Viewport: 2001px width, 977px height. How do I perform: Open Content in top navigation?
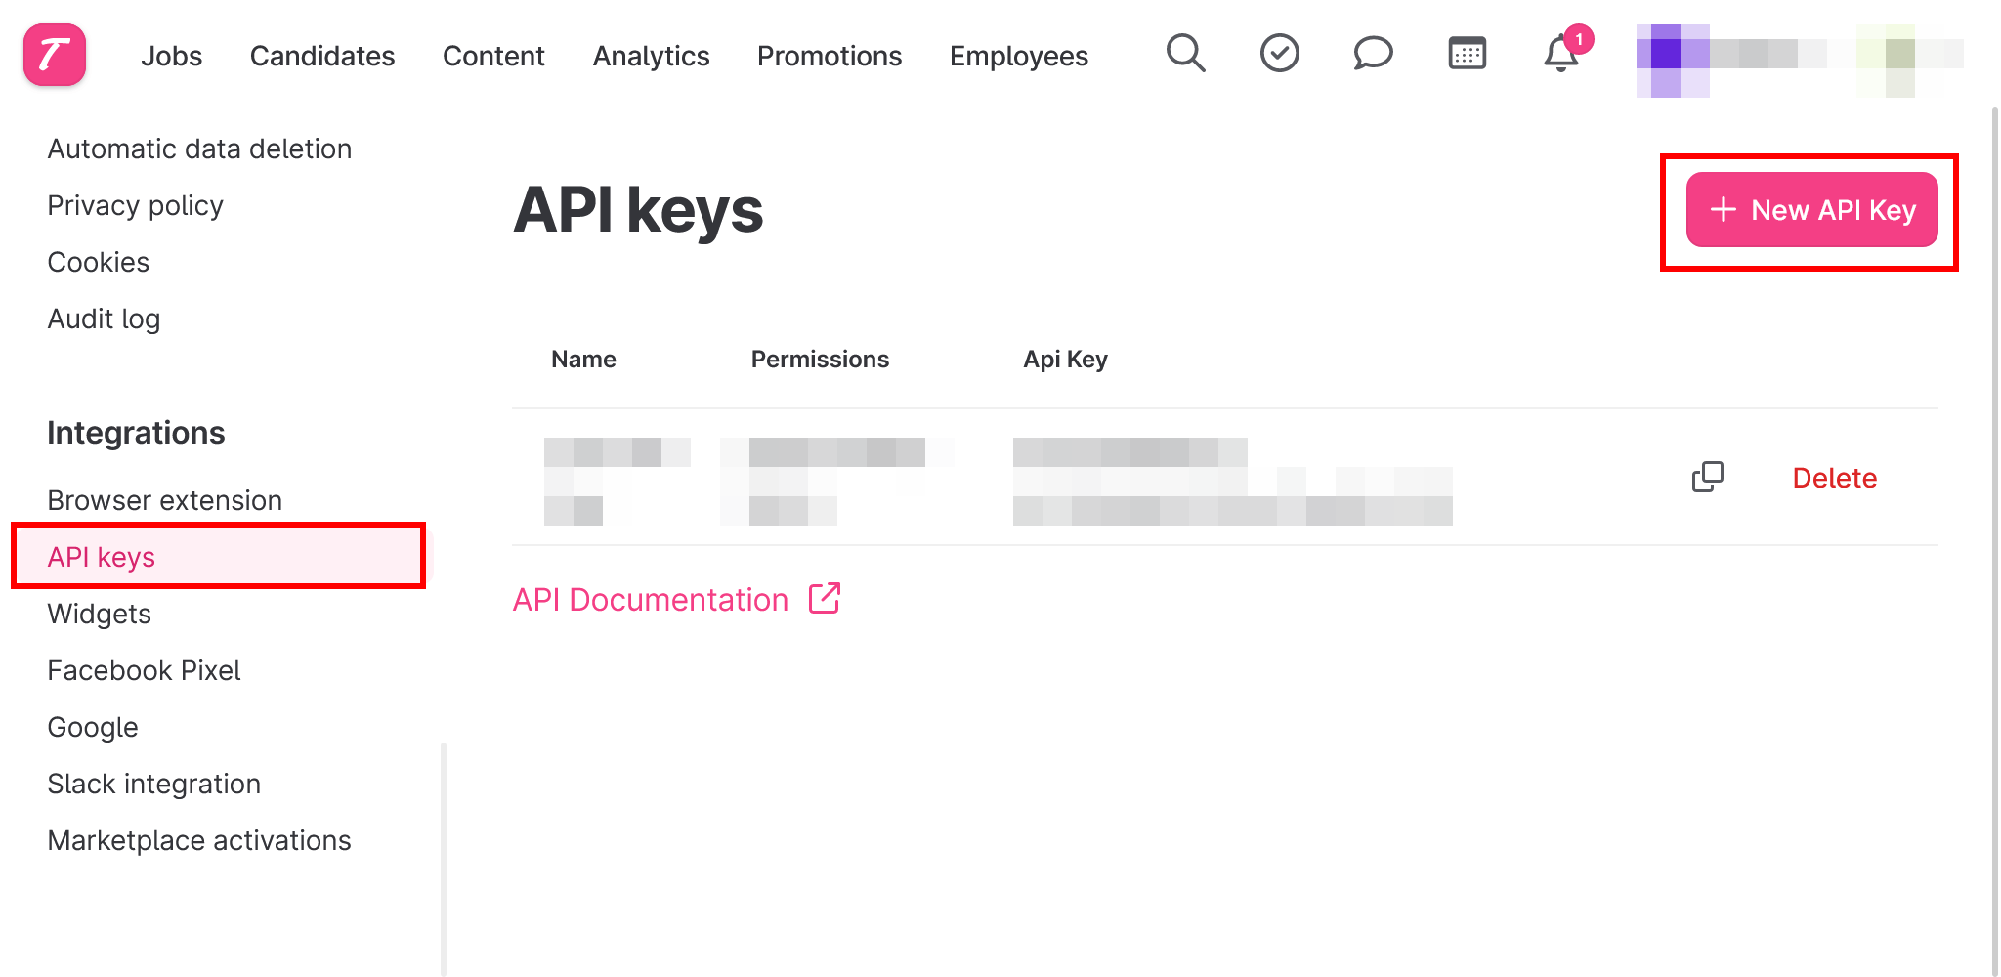point(493,56)
